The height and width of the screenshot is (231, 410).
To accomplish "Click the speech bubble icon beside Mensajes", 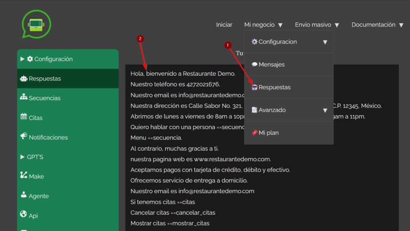I will point(254,64).
